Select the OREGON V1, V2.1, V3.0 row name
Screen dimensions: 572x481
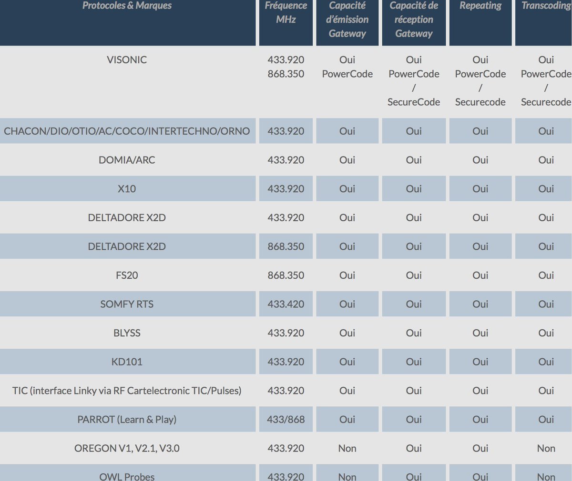coord(127,448)
